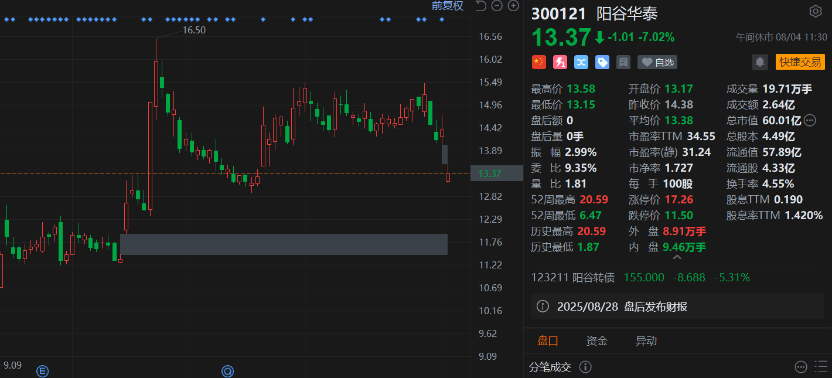Set a price alert with bell icon
832x378 pixels.
(760, 62)
